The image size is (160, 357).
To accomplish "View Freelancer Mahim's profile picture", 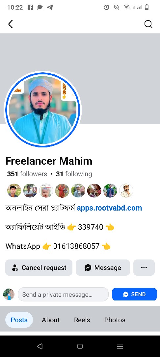I will (42, 110).
